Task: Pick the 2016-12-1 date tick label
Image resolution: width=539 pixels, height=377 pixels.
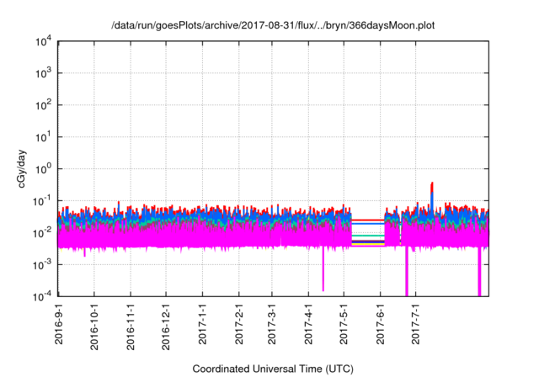Action: (166, 326)
